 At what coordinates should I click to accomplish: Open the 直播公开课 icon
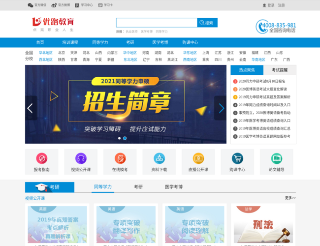click(198, 159)
